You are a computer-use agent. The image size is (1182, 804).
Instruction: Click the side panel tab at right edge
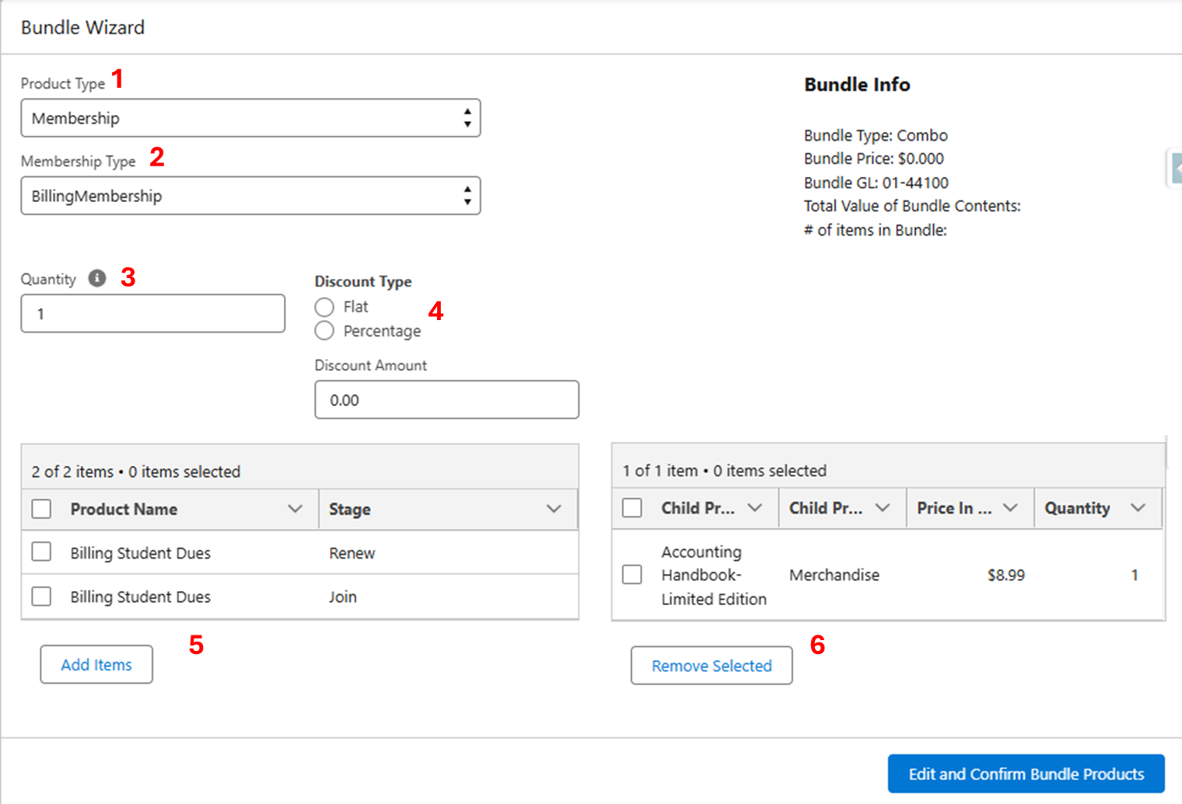point(1174,168)
